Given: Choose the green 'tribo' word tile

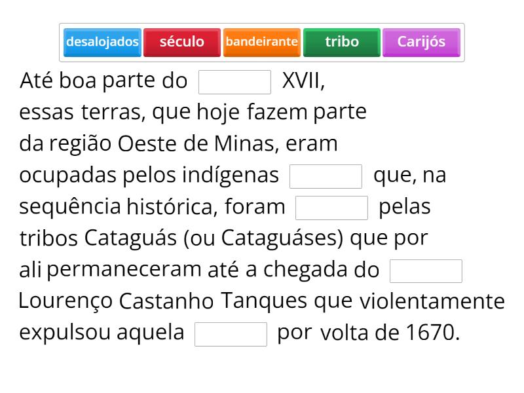Looking at the screenshot, I should pos(342,42).
